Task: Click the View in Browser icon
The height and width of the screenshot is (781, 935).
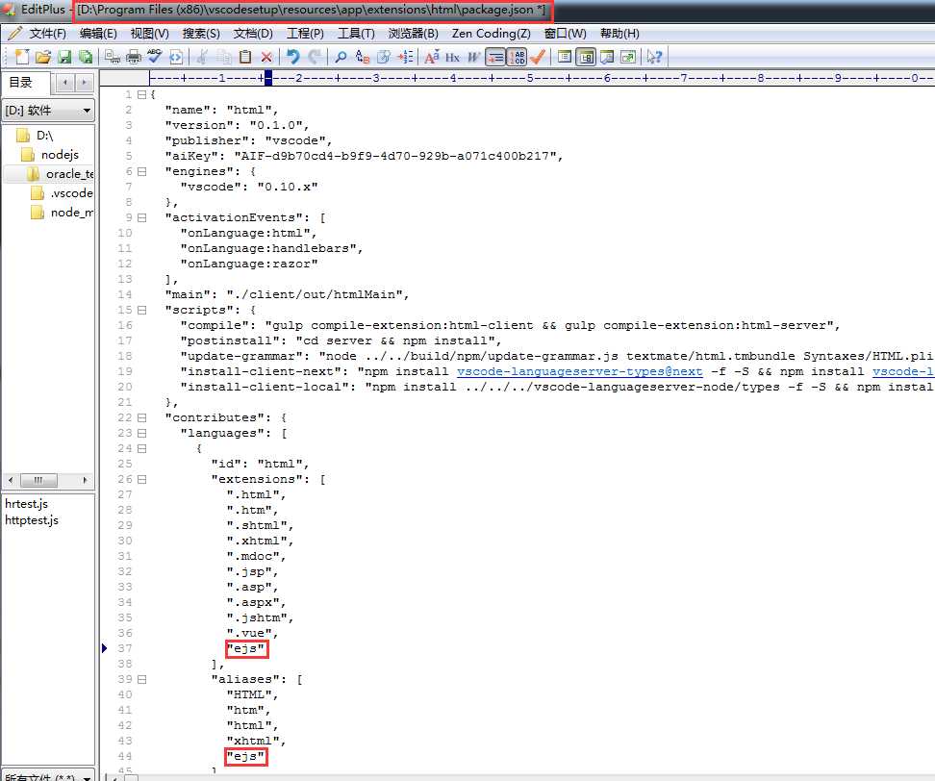Action: coord(176,57)
